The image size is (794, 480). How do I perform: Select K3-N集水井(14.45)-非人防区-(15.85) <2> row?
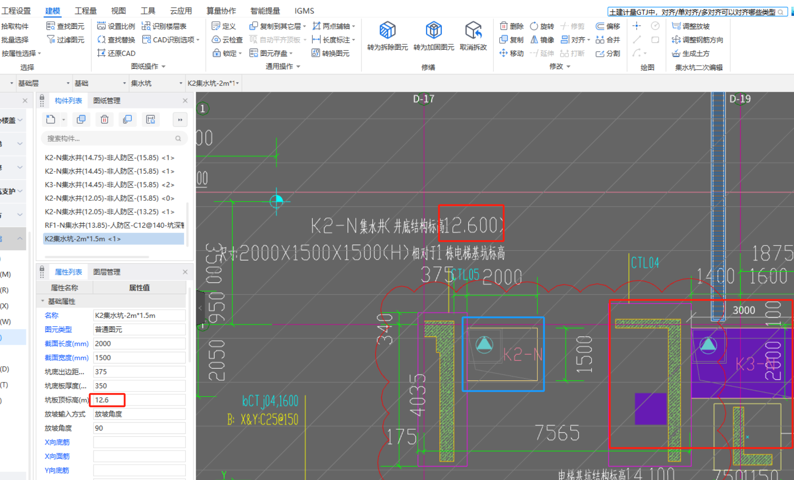(113, 184)
